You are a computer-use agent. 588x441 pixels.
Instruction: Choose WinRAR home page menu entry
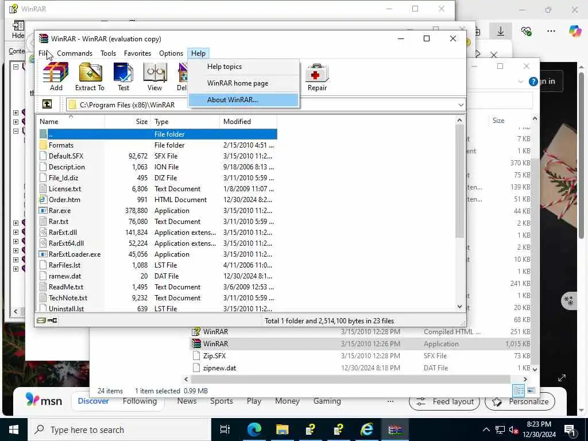(x=243, y=83)
